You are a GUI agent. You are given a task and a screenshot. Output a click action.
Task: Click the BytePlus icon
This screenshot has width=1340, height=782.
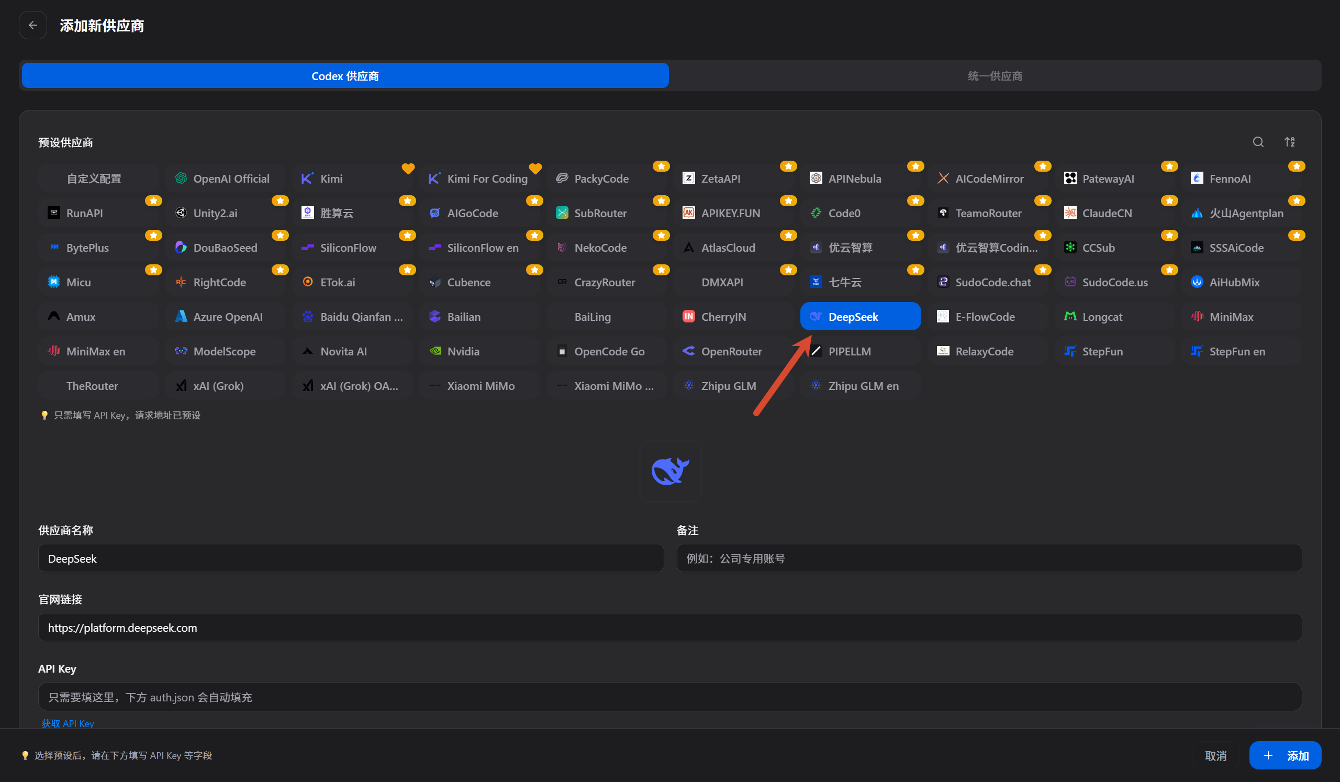pos(54,248)
